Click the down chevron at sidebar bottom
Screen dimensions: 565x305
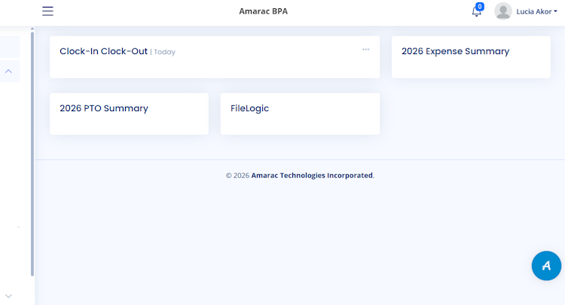(8, 296)
